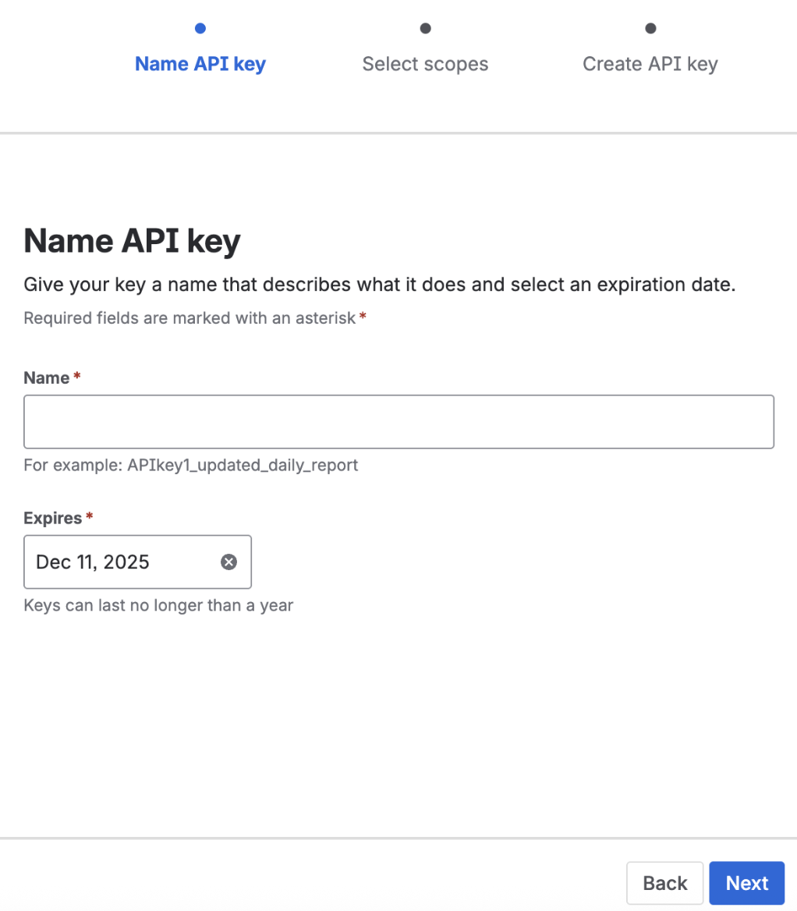Click the "Required fields are marked" note
The image size is (797, 911).
[x=190, y=318]
